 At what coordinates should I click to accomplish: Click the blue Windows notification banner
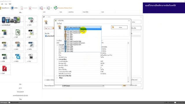click(164, 8)
